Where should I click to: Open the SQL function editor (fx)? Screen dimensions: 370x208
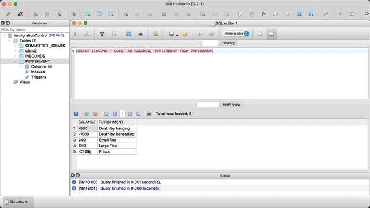tap(264, 14)
